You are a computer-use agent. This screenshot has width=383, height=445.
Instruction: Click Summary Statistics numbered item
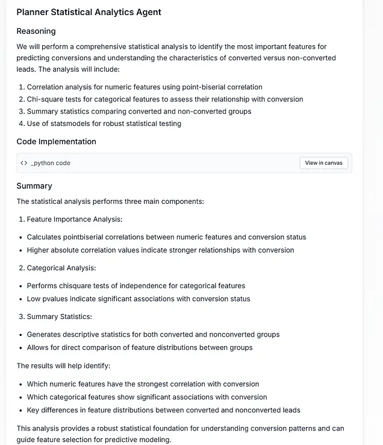(x=55, y=317)
